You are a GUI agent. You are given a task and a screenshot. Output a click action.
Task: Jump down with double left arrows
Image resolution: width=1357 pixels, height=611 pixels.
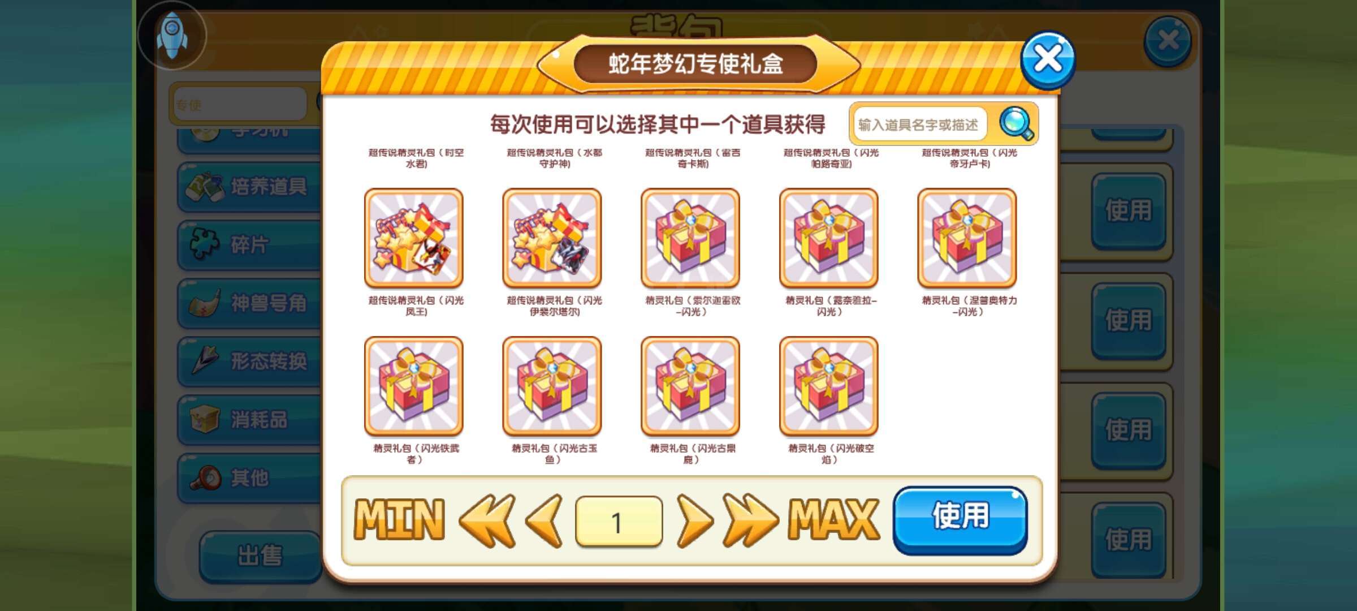pyautogui.click(x=487, y=521)
